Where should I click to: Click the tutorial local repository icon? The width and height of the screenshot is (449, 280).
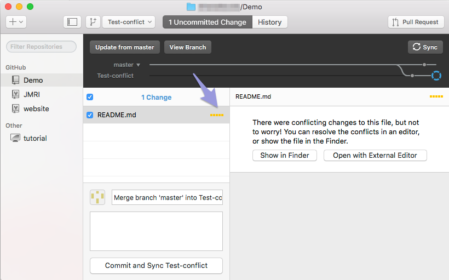15,138
